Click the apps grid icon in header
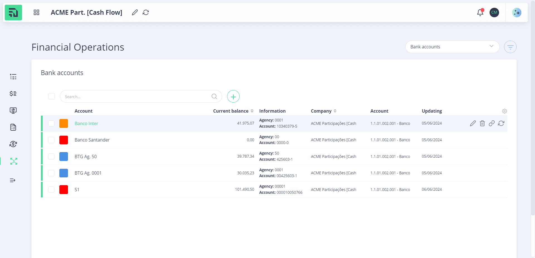Viewport: 535px width, 258px height. (37, 13)
